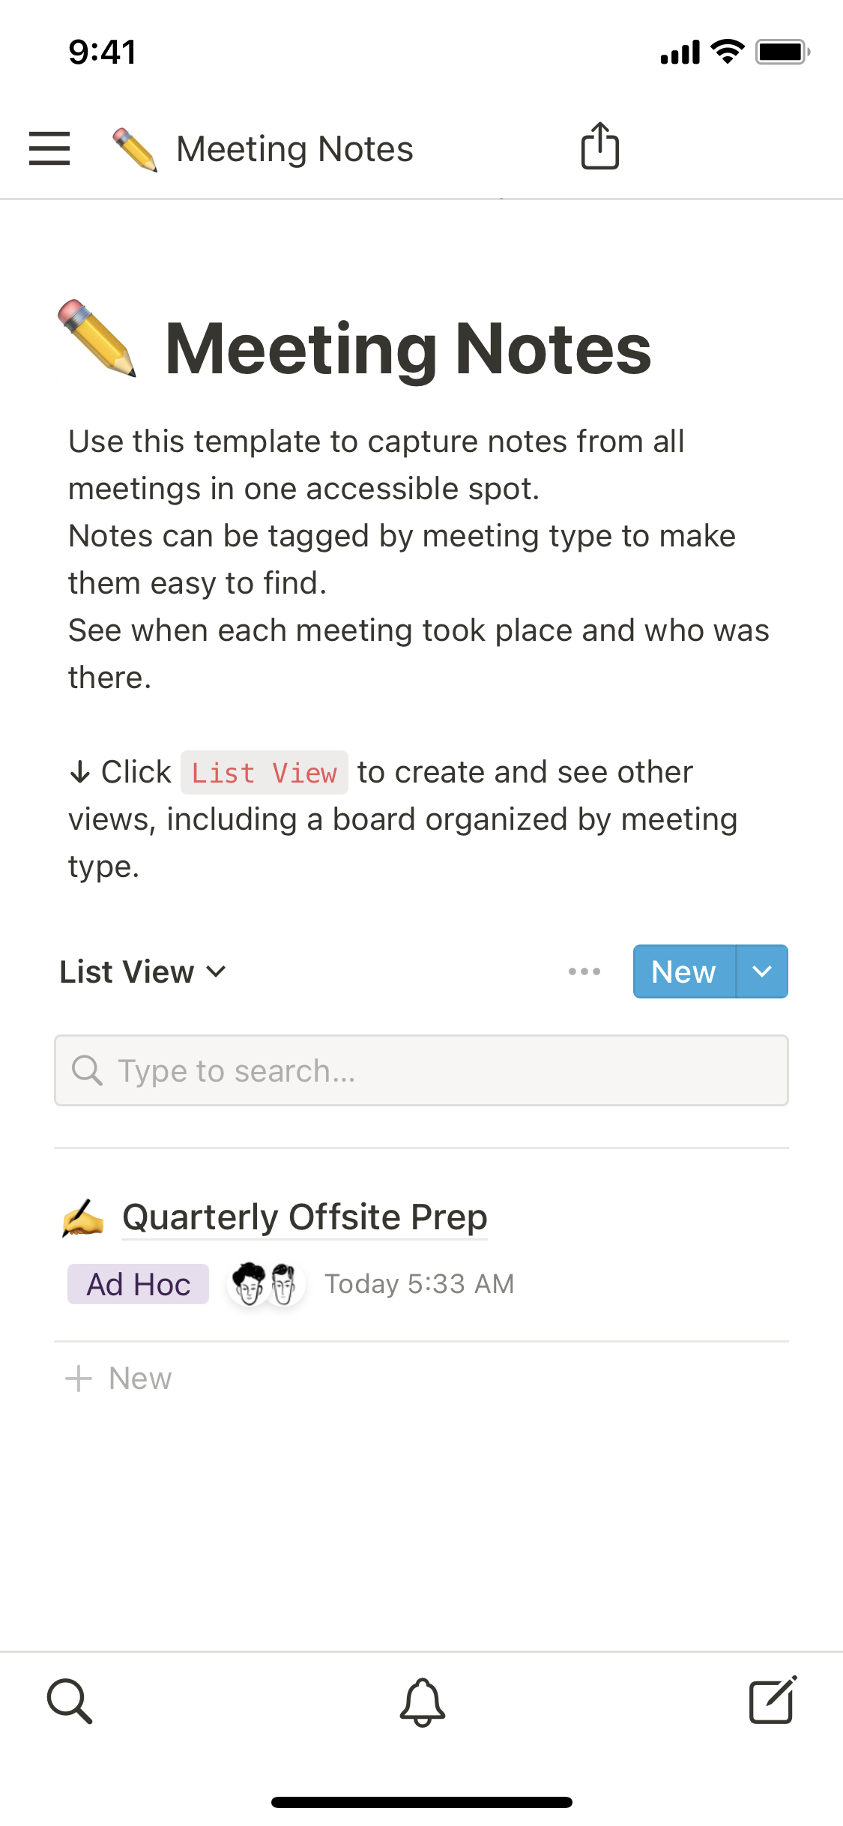Open the hamburger sidebar menu
This screenshot has width=843, height=1826.
49,148
